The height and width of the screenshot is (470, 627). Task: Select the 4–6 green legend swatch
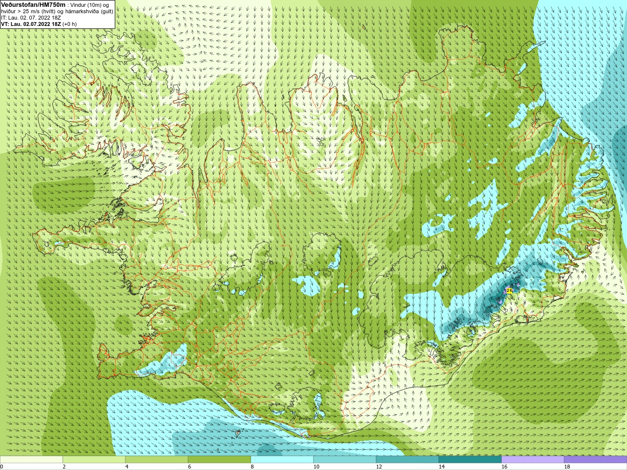157,460
